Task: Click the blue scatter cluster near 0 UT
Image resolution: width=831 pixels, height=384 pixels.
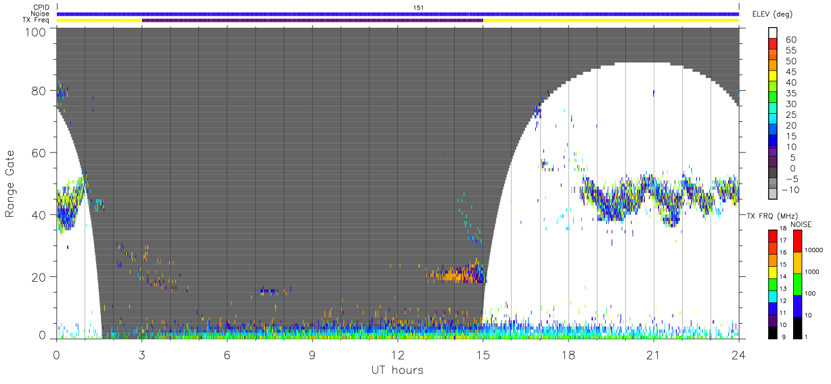Action: (66, 215)
